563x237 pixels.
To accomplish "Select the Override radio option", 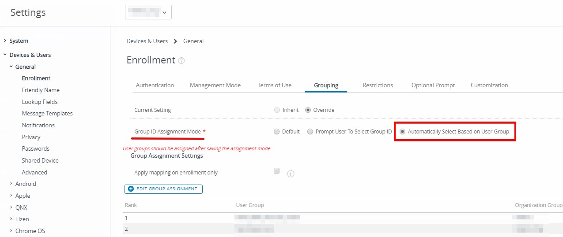I will [308, 110].
